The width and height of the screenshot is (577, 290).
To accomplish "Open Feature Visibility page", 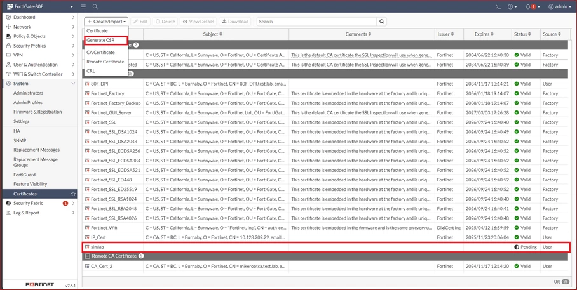I will (x=30, y=184).
